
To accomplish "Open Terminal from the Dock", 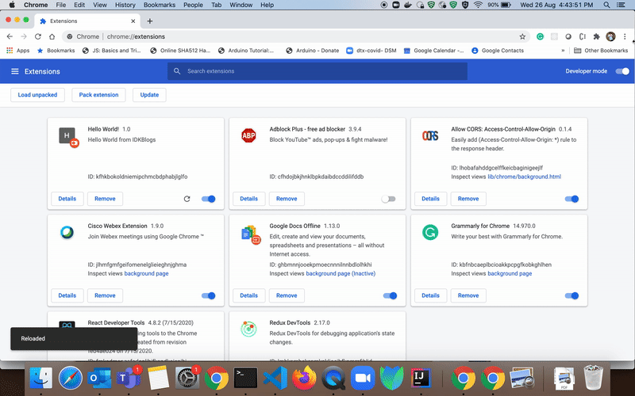I will pyautogui.click(x=245, y=379).
